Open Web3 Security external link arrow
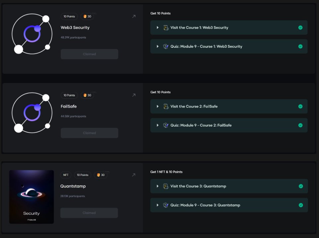Image resolution: width=319 pixels, height=238 pixels. 134,16
